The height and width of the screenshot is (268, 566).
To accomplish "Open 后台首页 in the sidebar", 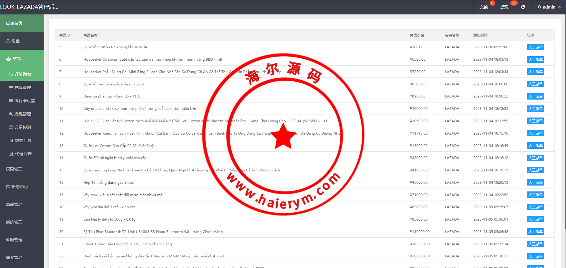I will coord(14,23).
